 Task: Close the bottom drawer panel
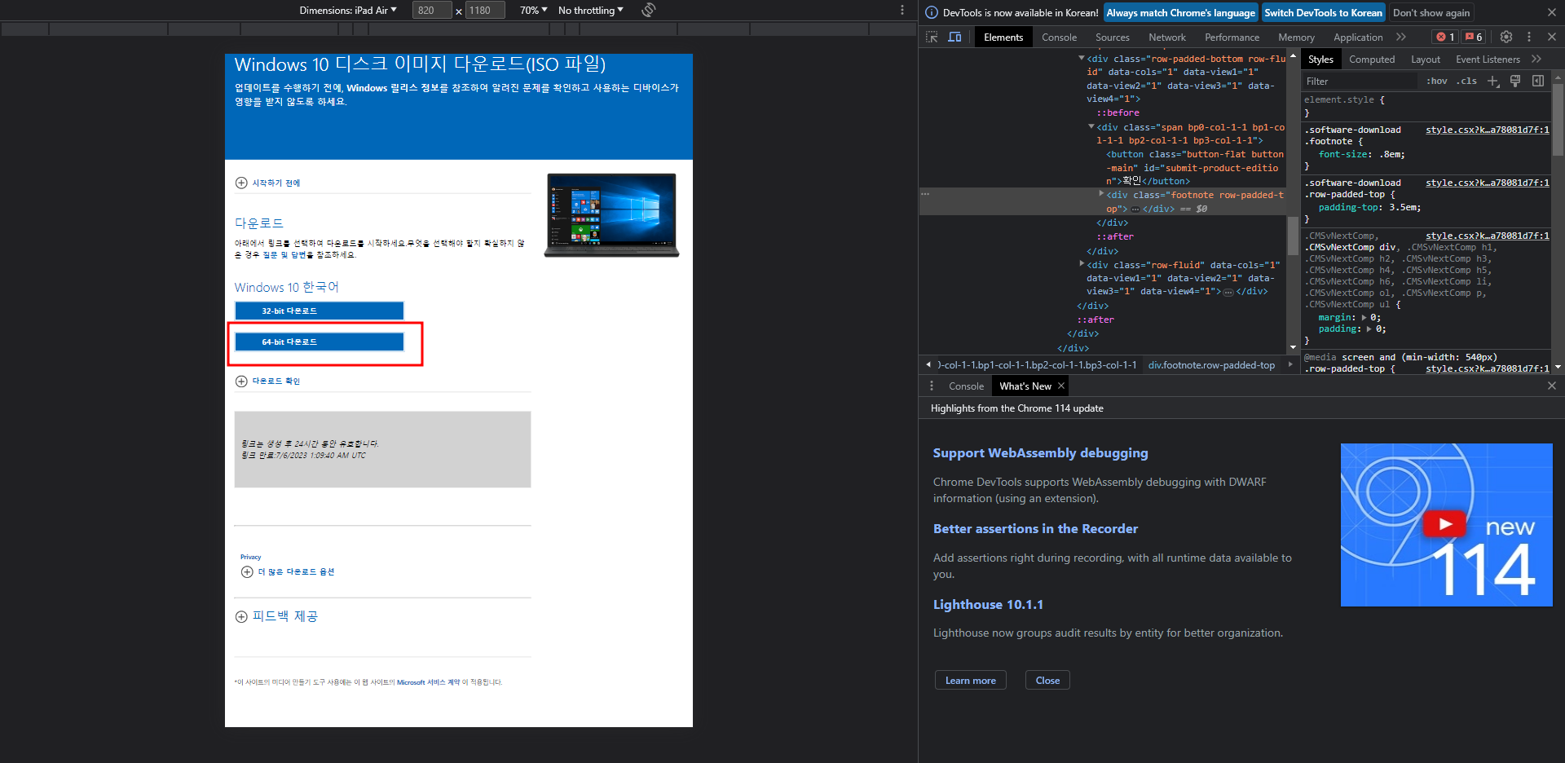click(x=1552, y=386)
